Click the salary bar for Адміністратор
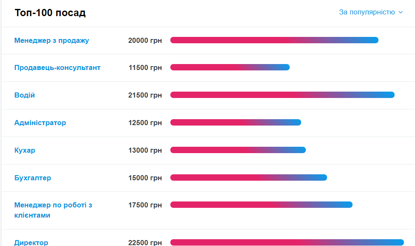415x246 pixels. [x=236, y=122]
